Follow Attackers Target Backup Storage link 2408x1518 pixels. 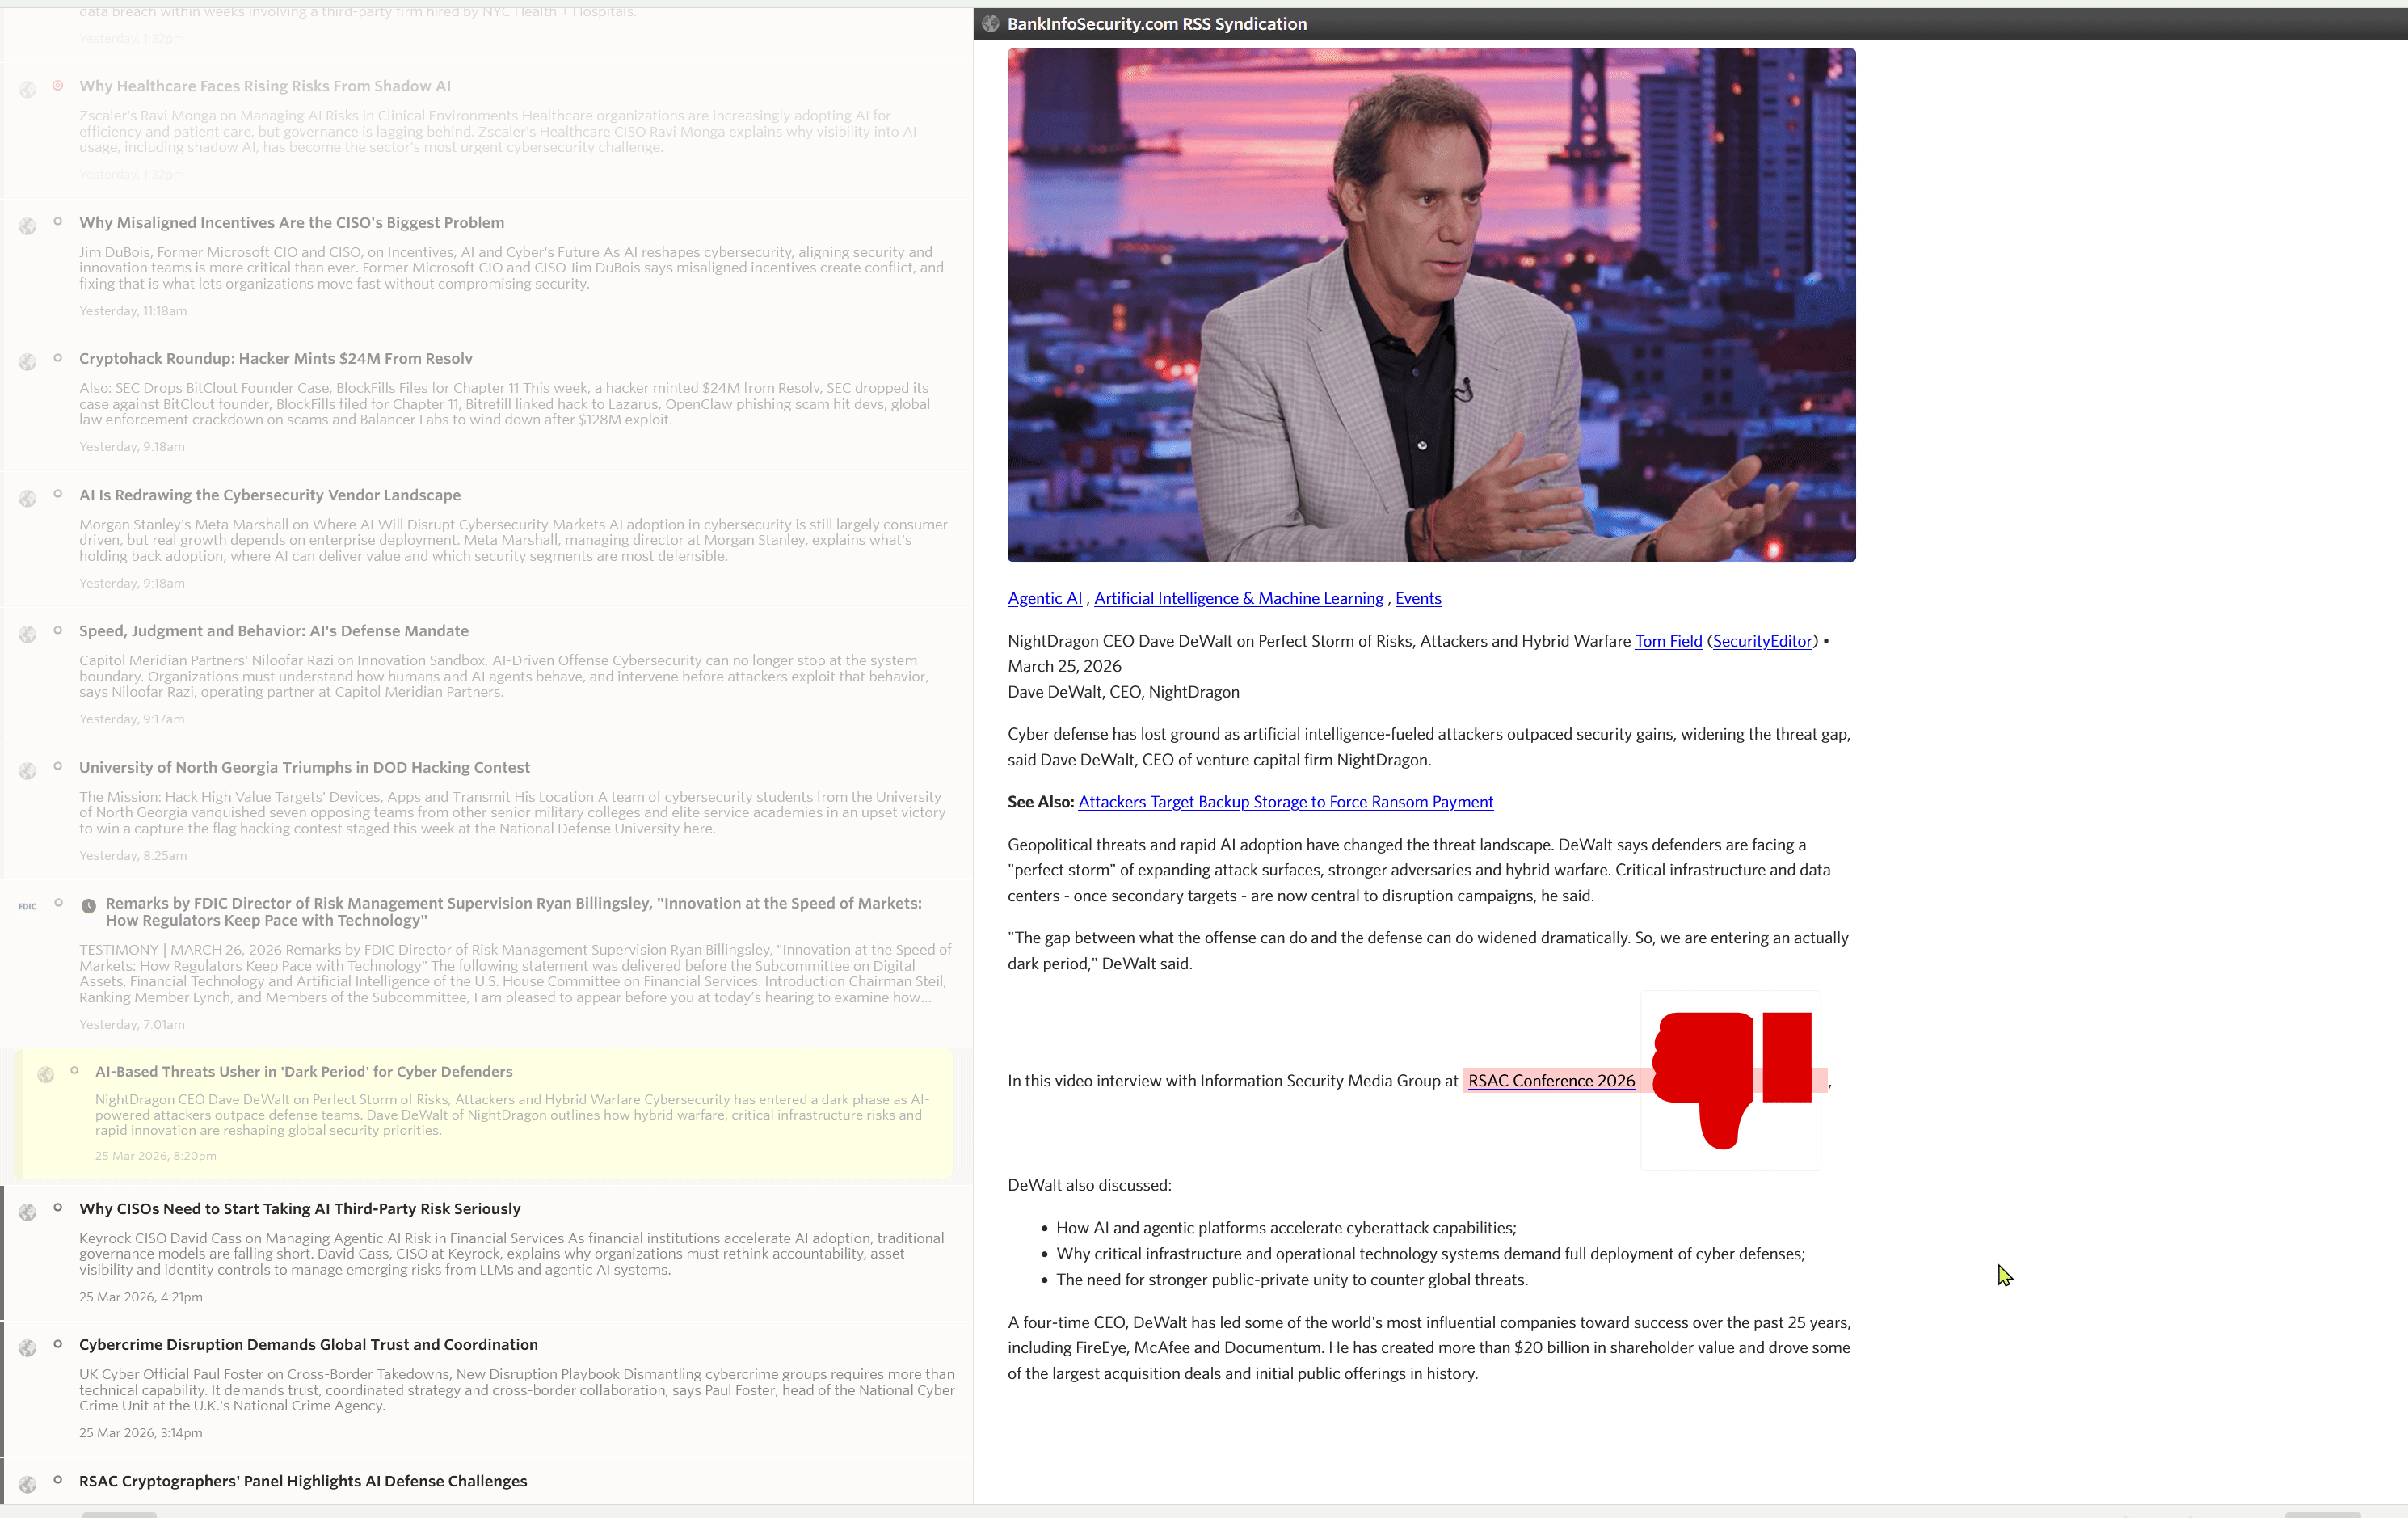(x=1285, y=802)
